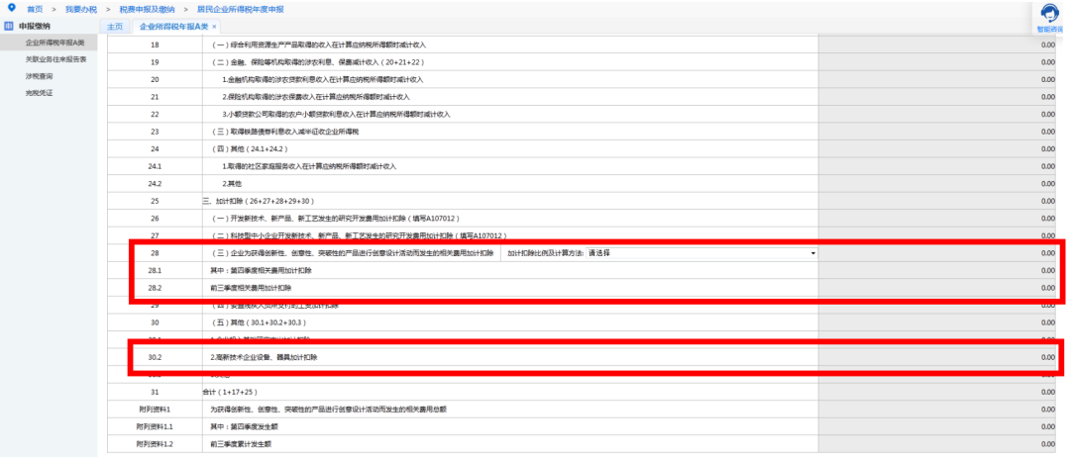Image resolution: width=1070 pixels, height=457 pixels.
Task: Click 居民企业所得税年度申报 breadcrumb link
Action: pos(241,9)
